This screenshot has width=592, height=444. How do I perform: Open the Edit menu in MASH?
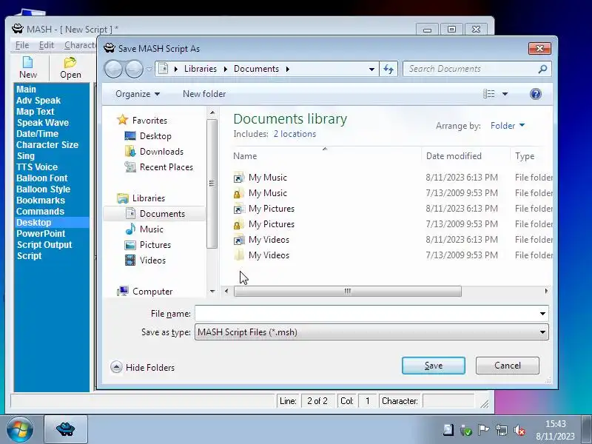point(47,45)
